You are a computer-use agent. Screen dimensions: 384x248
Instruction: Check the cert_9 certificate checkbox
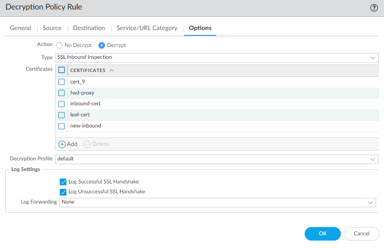pyautogui.click(x=62, y=82)
